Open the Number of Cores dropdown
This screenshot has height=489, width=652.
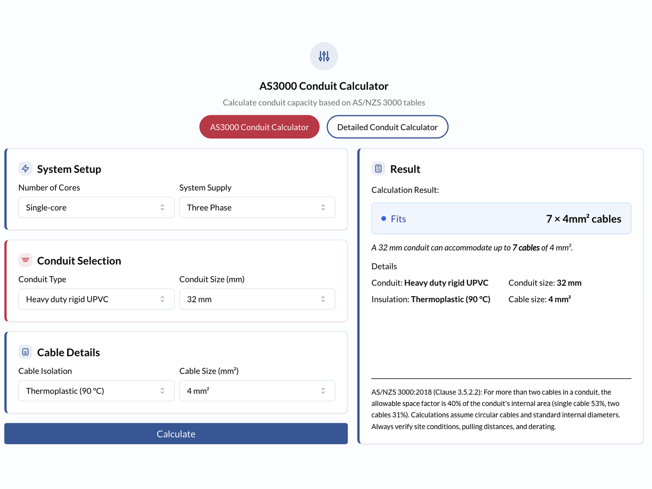click(x=96, y=207)
